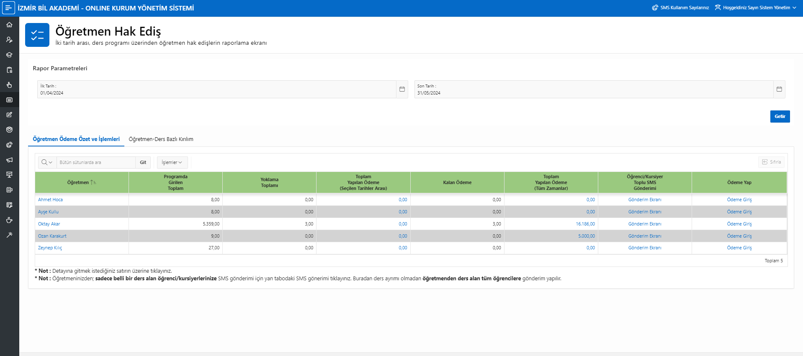Expand the search column selector magnifier

pos(47,162)
